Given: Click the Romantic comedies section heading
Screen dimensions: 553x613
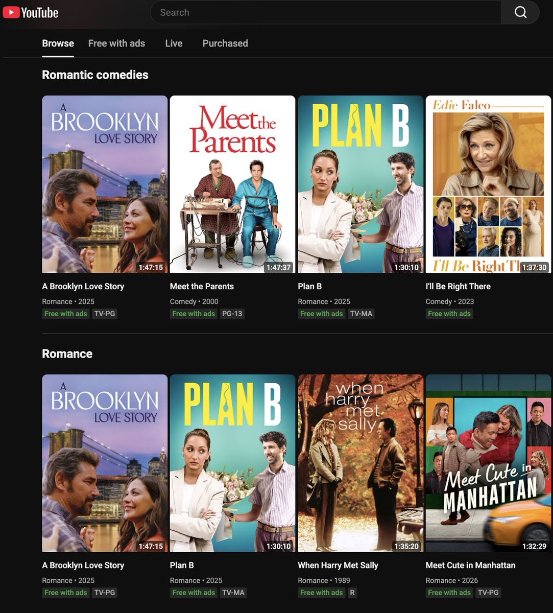Looking at the screenshot, I should (x=95, y=75).
